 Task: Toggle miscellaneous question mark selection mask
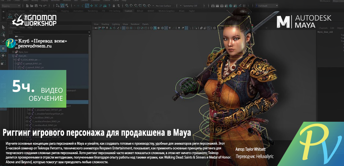(109, 6)
